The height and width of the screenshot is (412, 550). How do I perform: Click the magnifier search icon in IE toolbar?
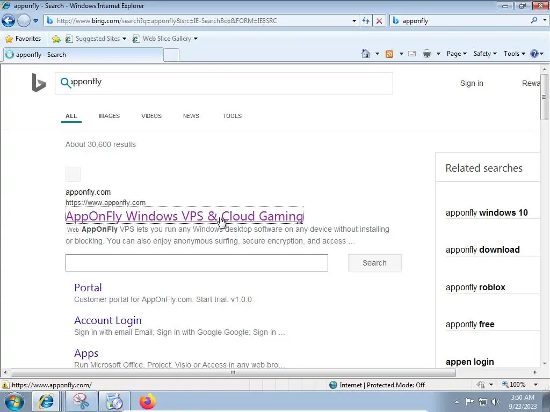(x=534, y=20)
